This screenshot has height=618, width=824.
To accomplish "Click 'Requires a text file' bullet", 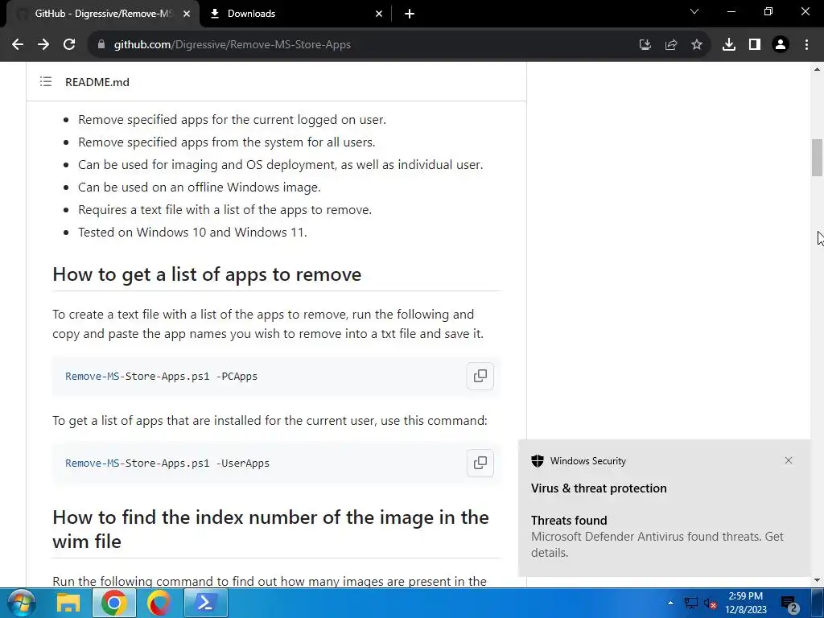I will click(225, 210).
